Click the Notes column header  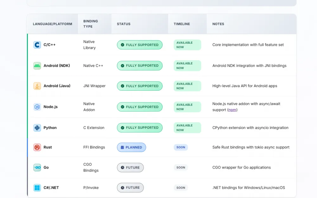tap(218, 24)
